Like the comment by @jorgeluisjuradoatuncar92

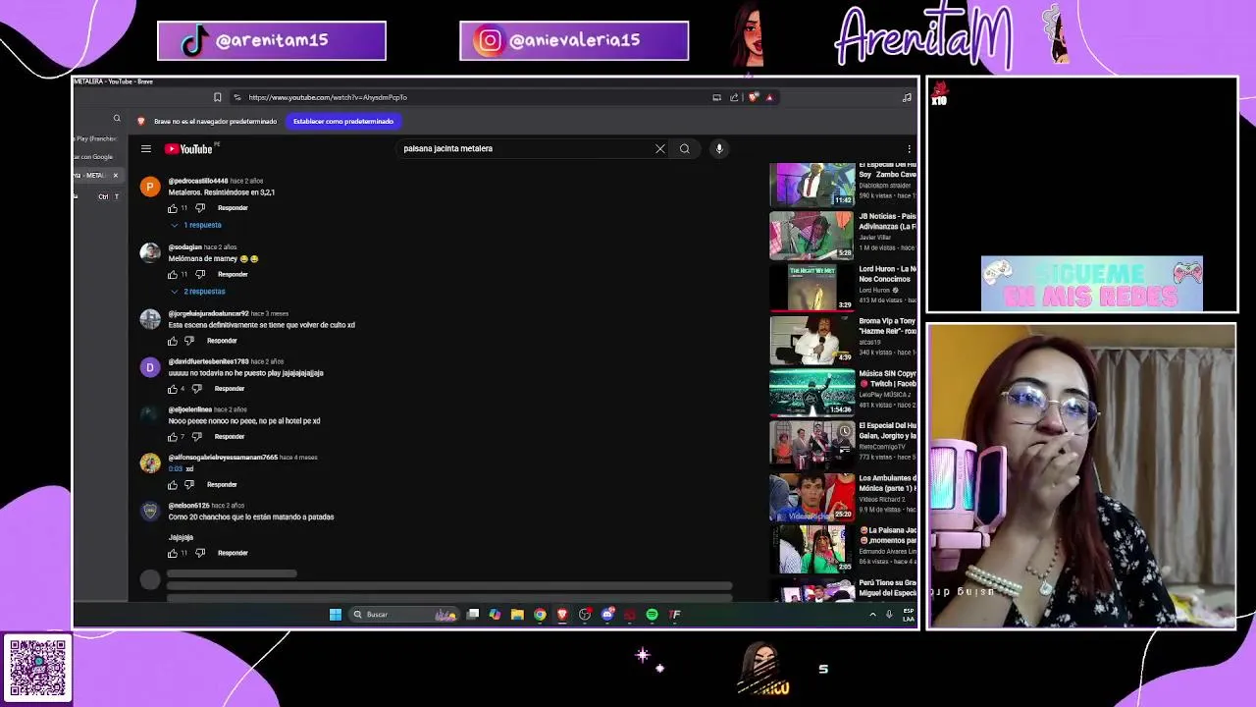173,341
